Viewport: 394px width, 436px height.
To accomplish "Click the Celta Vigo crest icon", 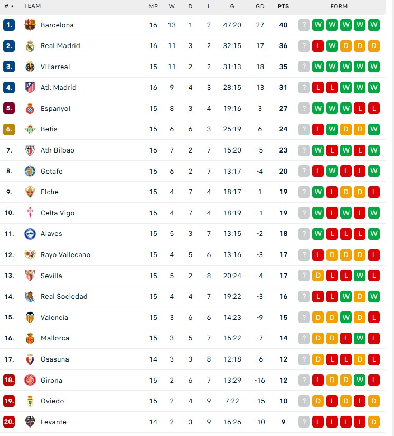I will pyautogui.click(x=31, y=213).
